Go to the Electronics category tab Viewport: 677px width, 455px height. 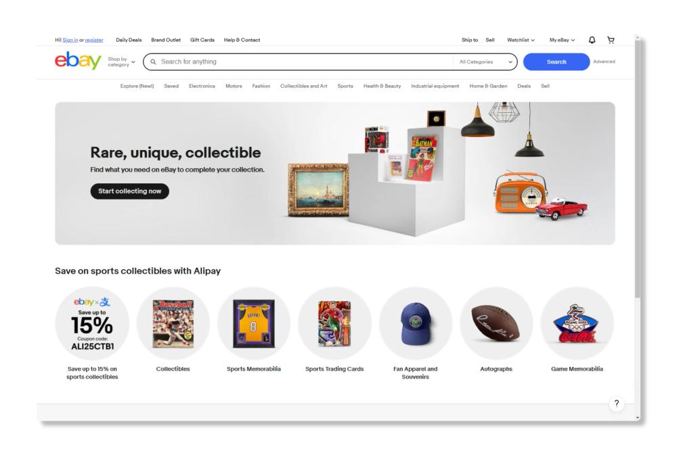point(202,87)
